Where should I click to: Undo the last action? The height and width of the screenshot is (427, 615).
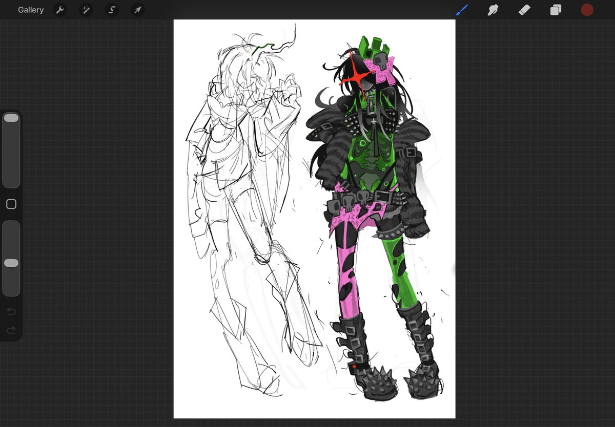(11, 311)
